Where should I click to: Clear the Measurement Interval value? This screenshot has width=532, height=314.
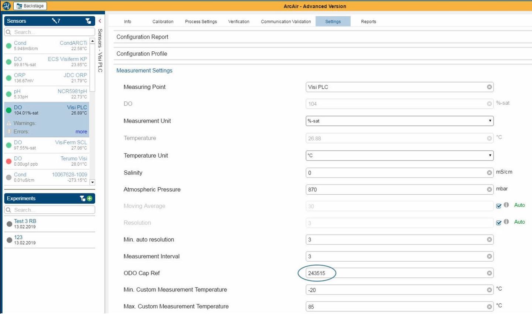point(489,256)
